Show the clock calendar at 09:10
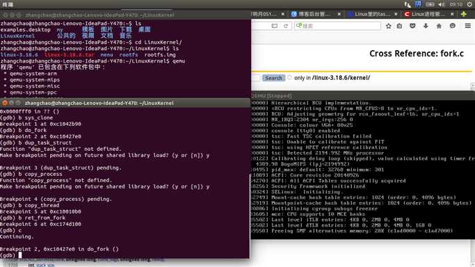Viewport: 475px width, 267px height. [x=456, y=4]
